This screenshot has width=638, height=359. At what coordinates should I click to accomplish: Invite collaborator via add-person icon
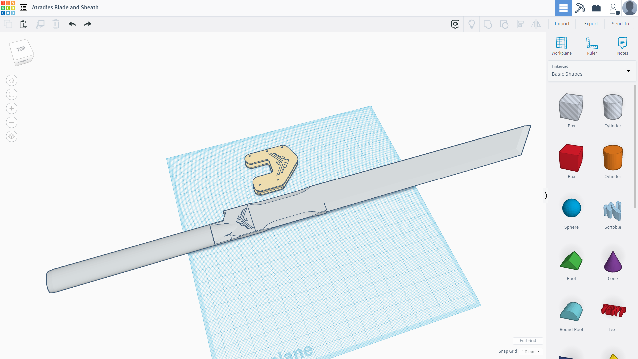(614, 8)
